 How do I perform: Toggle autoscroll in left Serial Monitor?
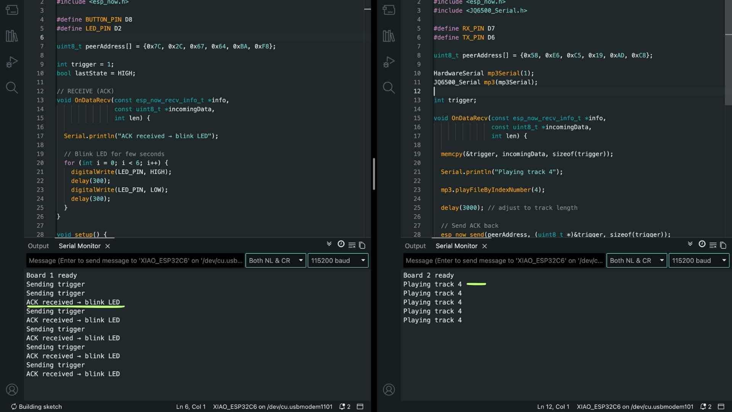click(x=329, y=244)
